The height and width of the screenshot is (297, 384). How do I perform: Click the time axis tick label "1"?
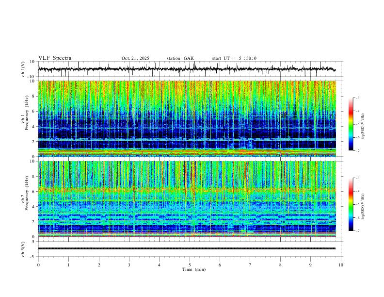[68, 265]
